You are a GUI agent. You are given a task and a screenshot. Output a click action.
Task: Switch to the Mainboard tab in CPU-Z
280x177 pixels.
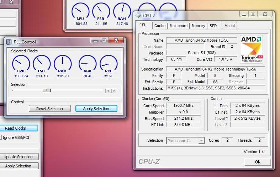point(178,26)
